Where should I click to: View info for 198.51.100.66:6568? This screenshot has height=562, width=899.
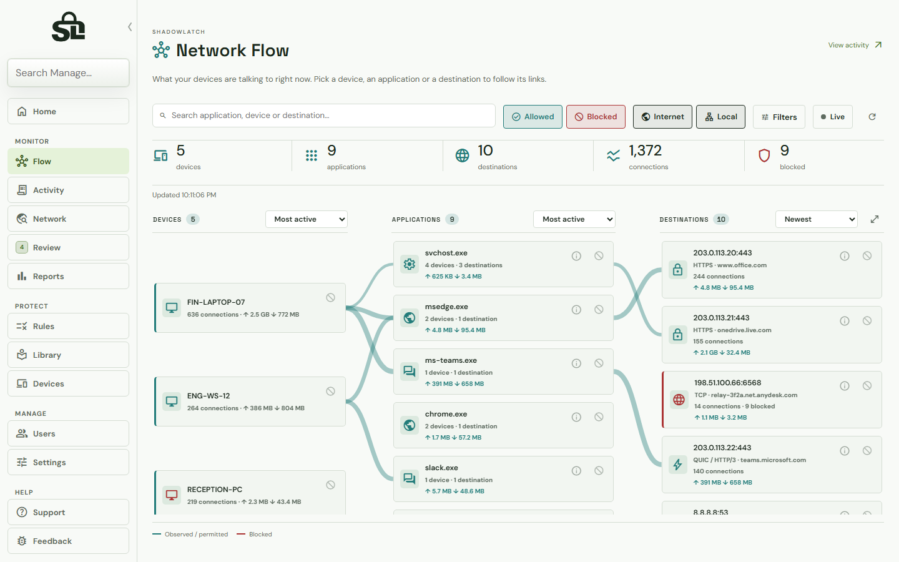click(x=845, y=386)
